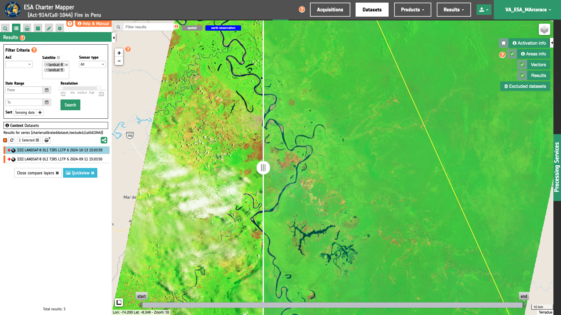Click help icon next to Results heading
Screen dimensions: 561x315
click(x=22, y=38)
